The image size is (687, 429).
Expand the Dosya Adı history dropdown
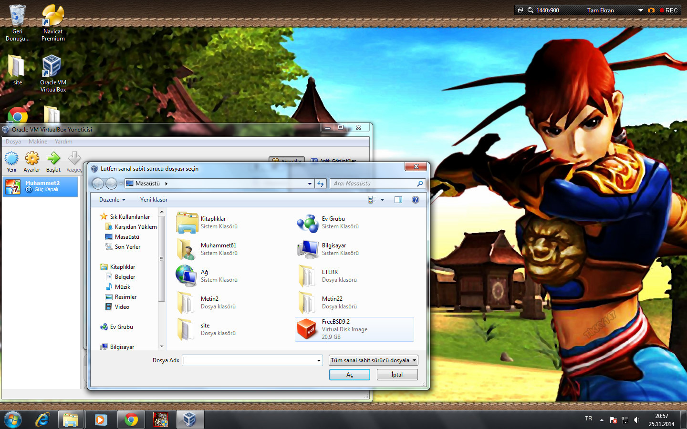319,360
